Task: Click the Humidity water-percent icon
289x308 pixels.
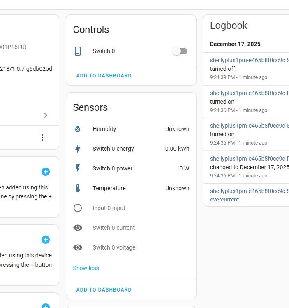Action: point(78,129)
